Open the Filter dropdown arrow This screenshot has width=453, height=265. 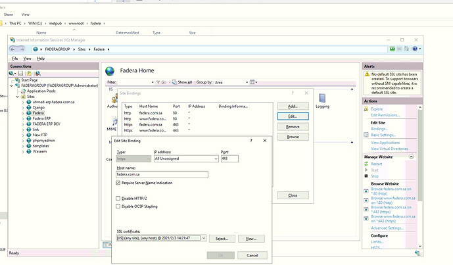(x=153, y=82)
